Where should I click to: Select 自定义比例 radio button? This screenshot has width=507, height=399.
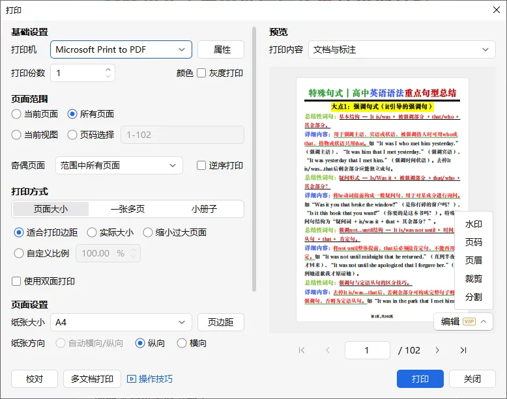coord(19,253)
